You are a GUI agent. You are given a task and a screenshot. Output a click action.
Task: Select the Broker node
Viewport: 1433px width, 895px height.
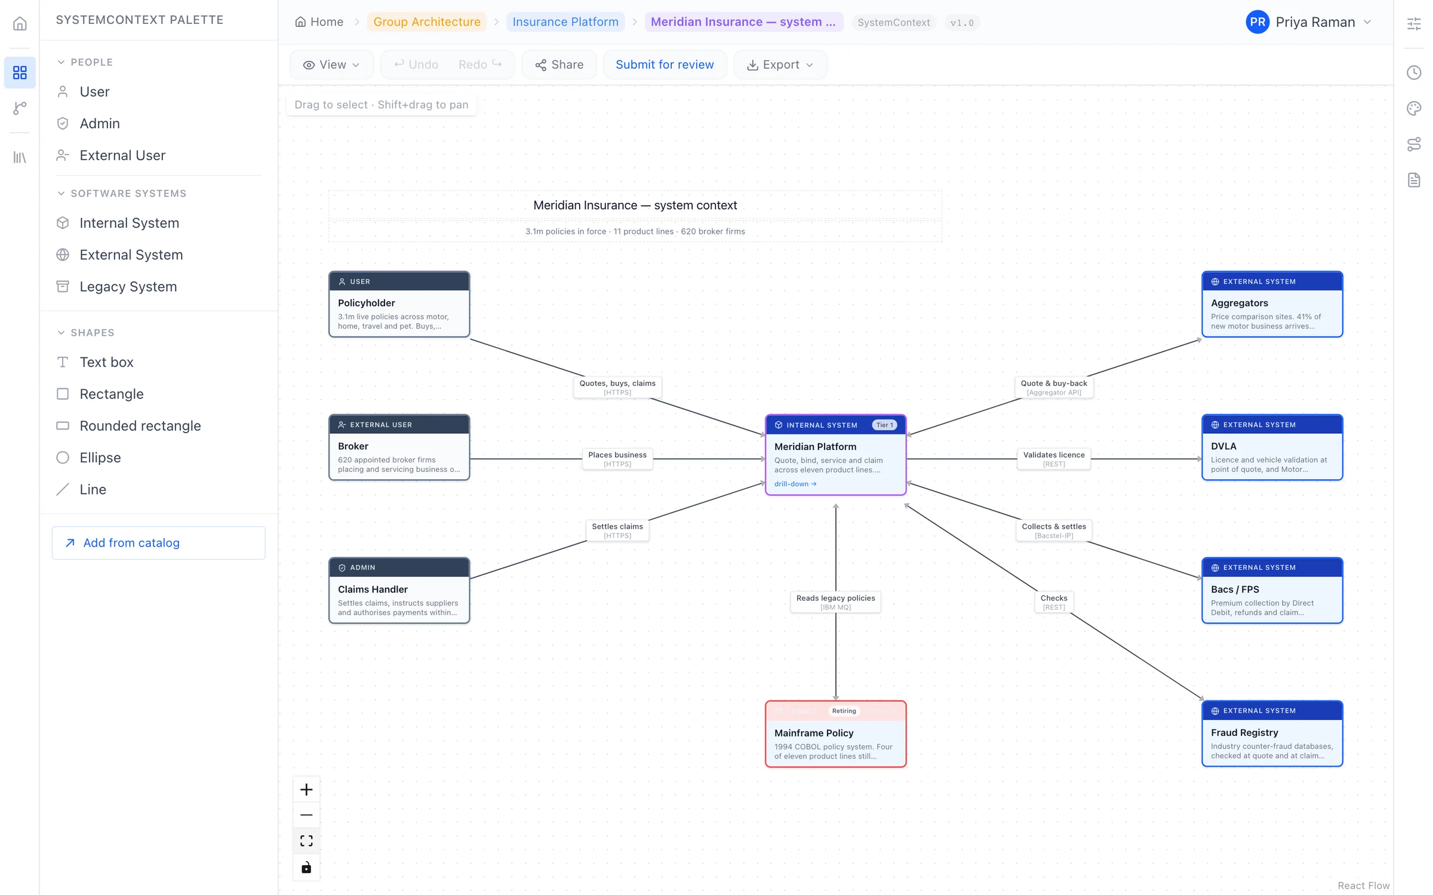tap(399, 447)
